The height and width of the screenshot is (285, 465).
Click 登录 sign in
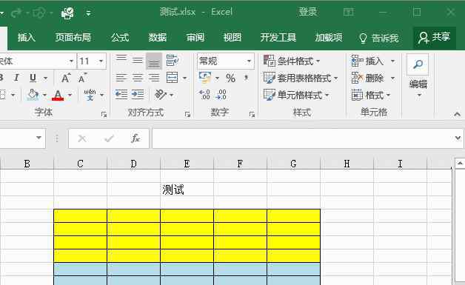[308, 12]
